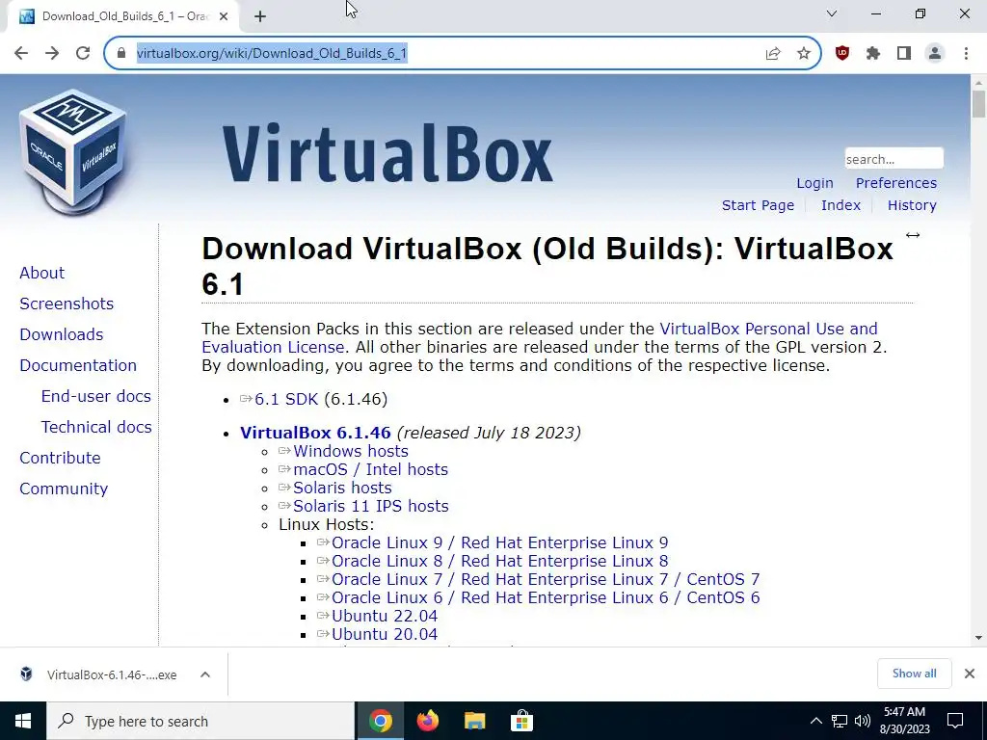987x740 pixels.
Task: Download Oracle Linux 8 / RHEL 8 package
Action: click(500, 561)
